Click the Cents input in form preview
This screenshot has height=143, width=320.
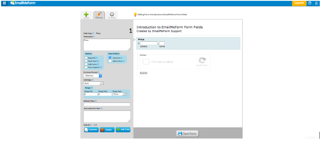pyautogui.click(x=162, y=43)
